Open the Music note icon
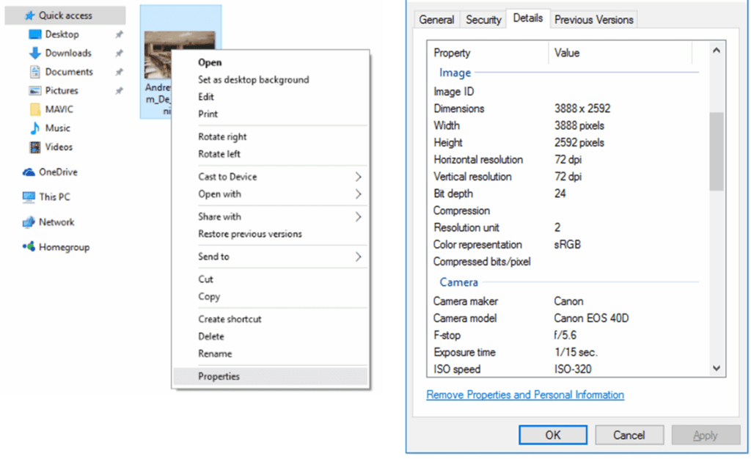 tap(34, 128)
